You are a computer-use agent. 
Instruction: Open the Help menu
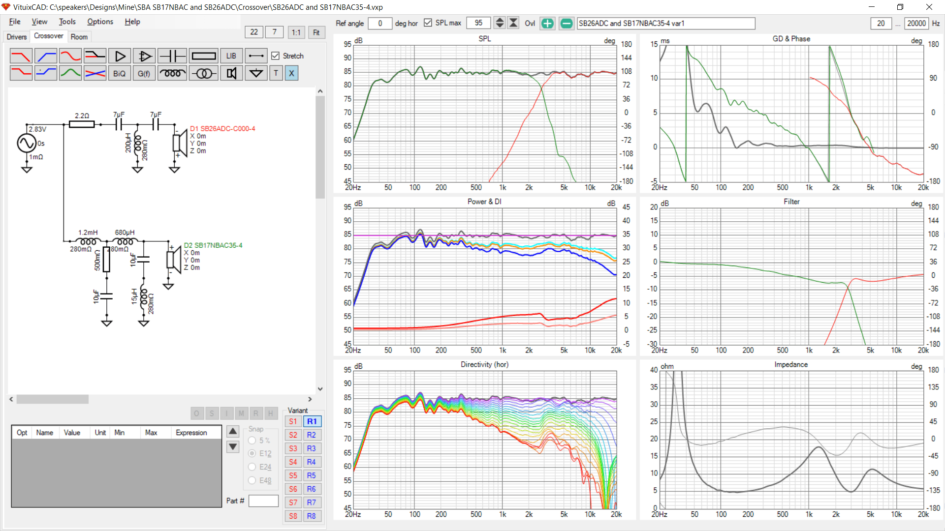tap(132, 22)
